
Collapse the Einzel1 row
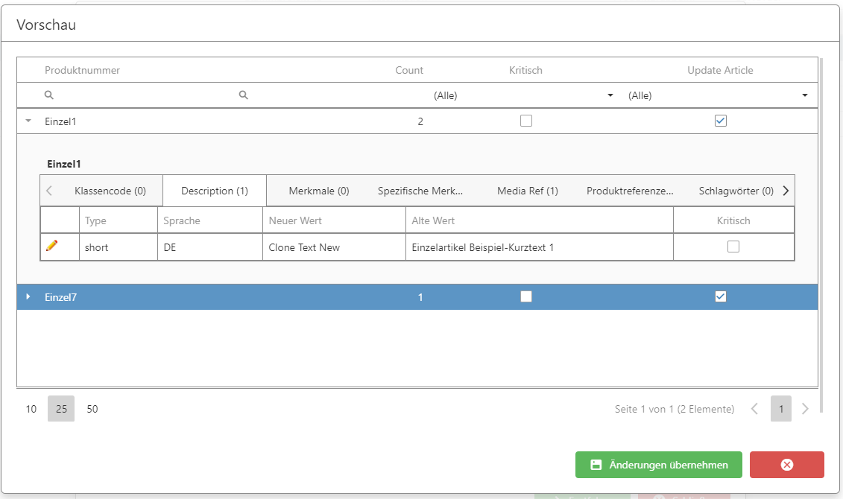pos(28,121)
